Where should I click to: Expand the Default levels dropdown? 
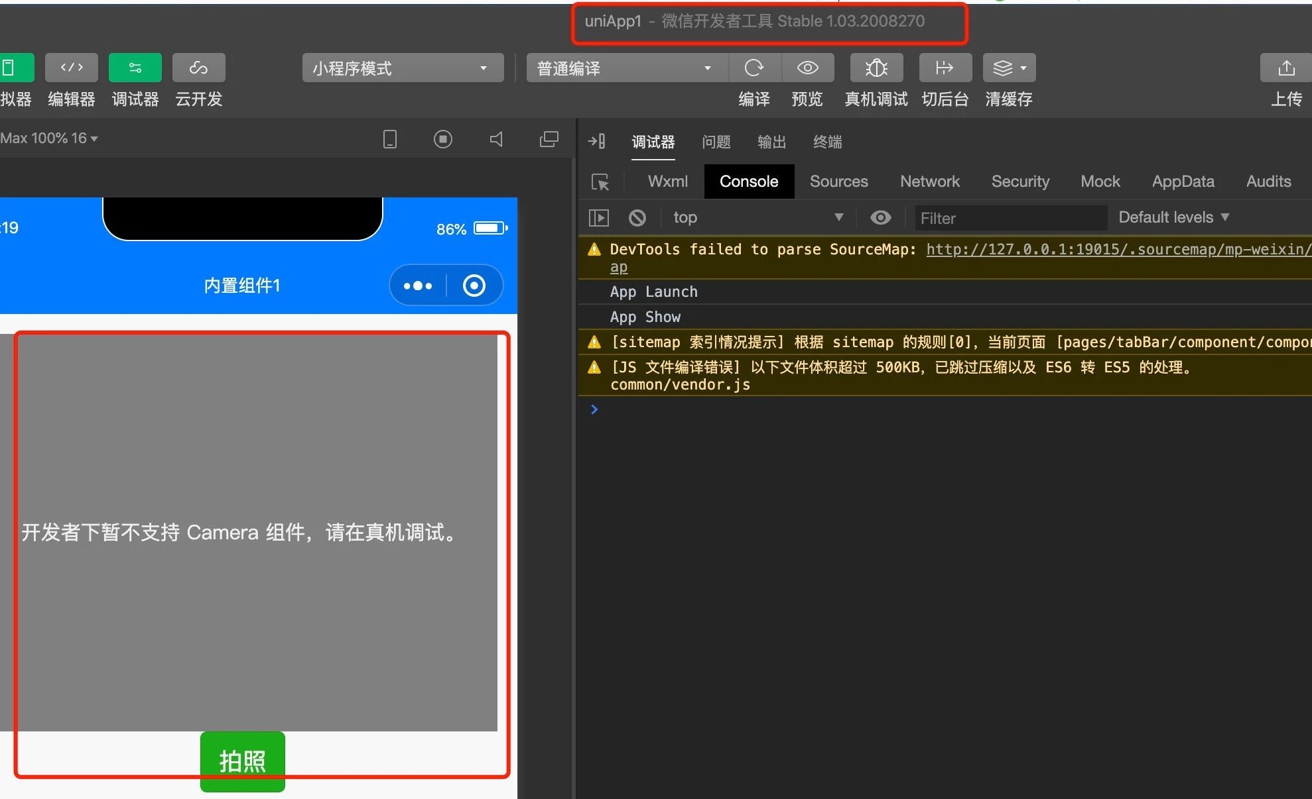click(1173, 217)
